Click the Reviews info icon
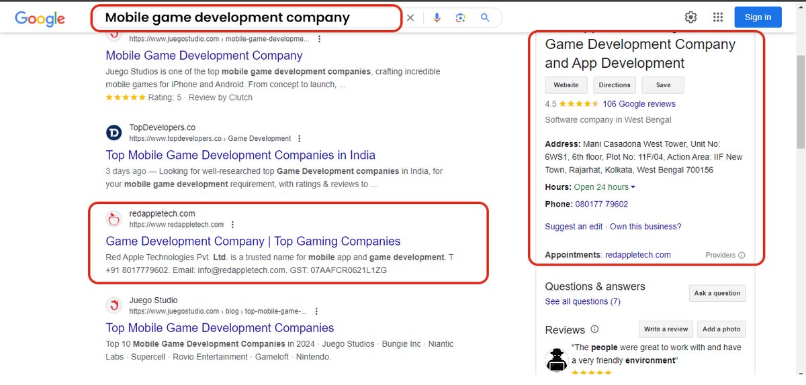This screenshot has height=385, width=806. [594, 330]
